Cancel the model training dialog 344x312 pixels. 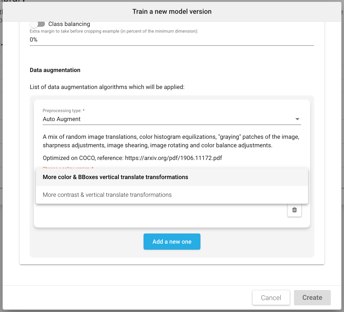271,298
